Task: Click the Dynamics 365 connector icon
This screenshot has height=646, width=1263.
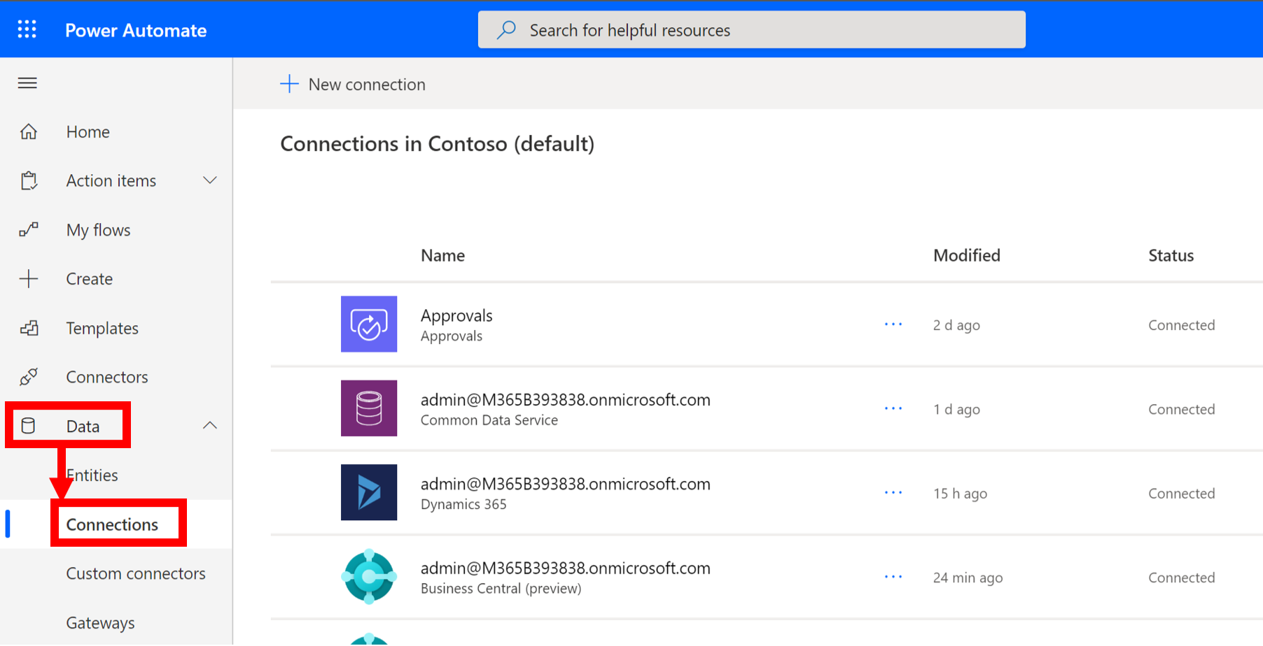Action: [369, 492]
